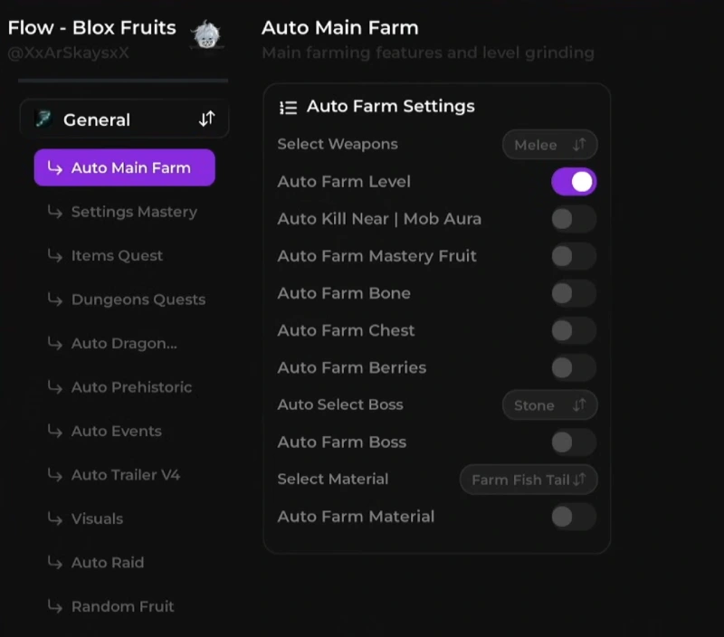Disable the Auto Farm Level toggle
This screenshot has height=637, width=724.
[x=572, y=182]
